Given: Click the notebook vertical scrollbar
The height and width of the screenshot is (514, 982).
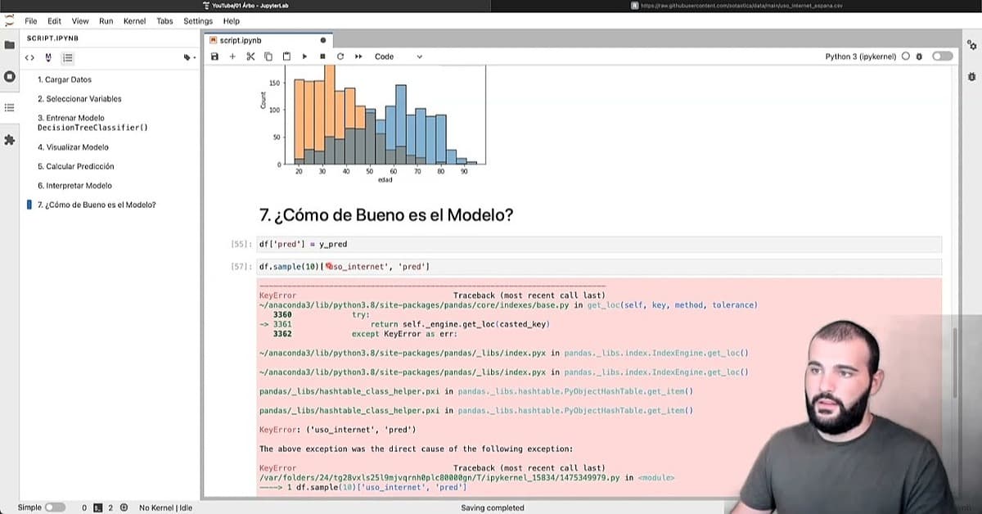Looking at the screenshot, I should pyautogui.click(x=955, y=363).
